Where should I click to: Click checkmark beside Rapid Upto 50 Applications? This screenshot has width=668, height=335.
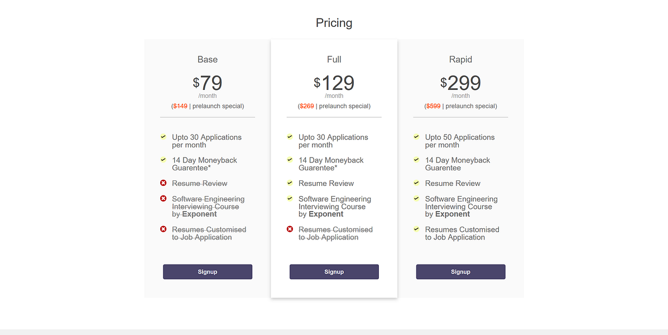coord(416,137)
